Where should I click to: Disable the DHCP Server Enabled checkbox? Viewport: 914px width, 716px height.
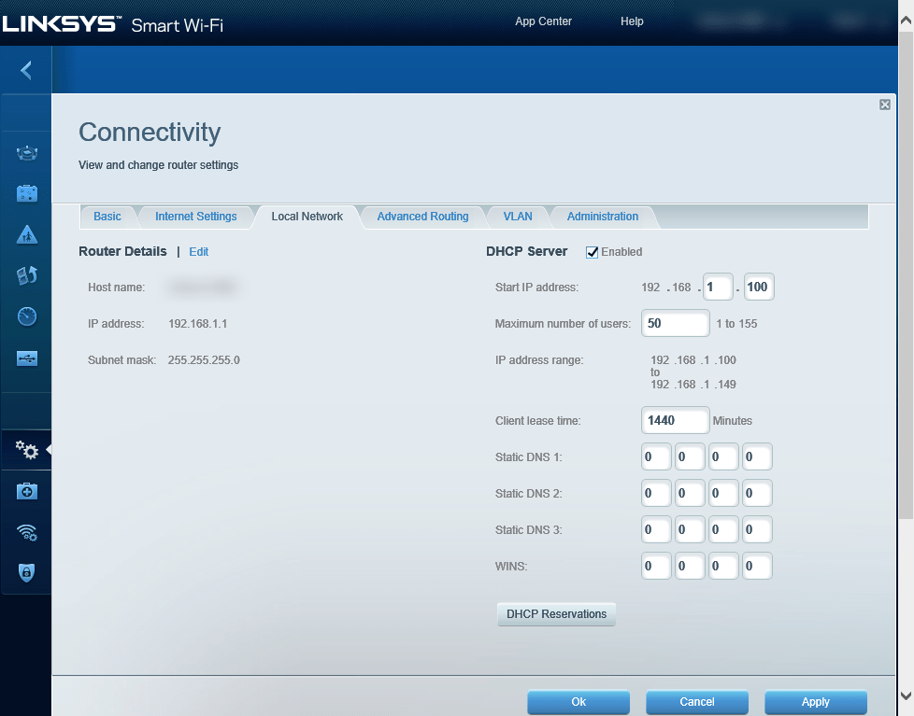coord(592,251)
